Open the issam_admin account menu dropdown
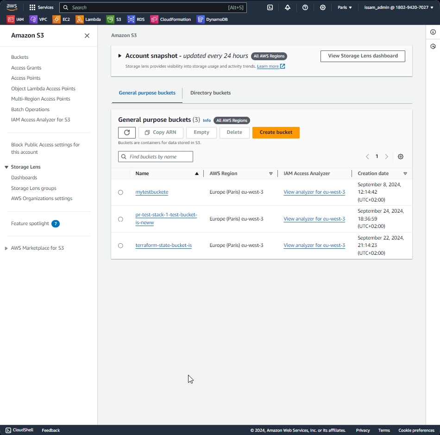Viewport: 440px width, 435px height. [399, 7]
